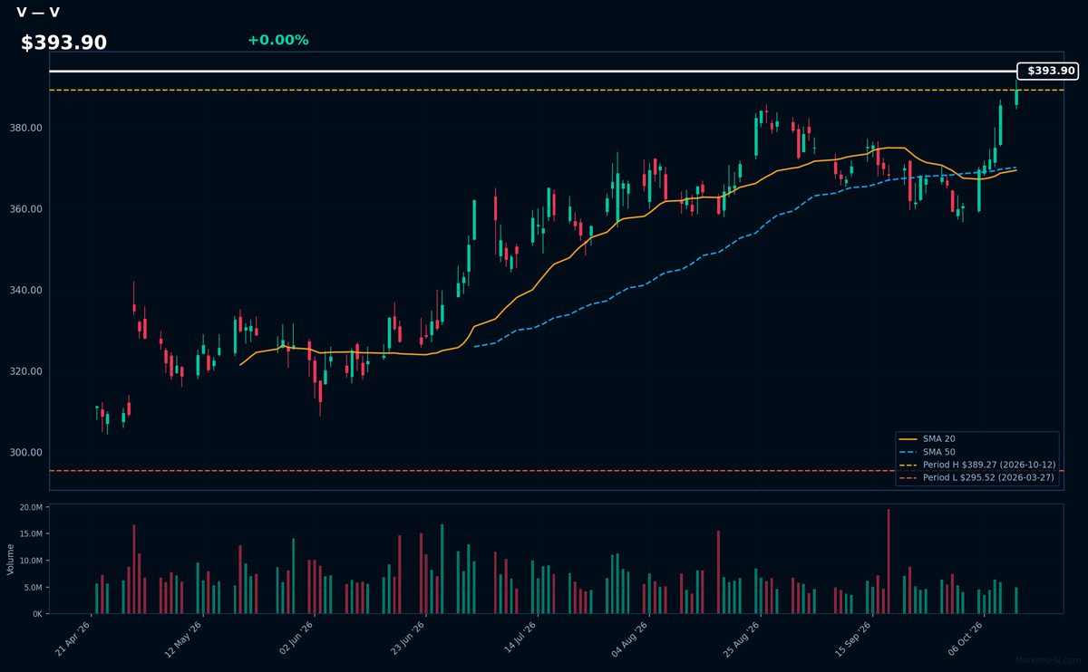The image size is (1088, 672).
Task: Click the 14 Jul '26 date label
Action: coord(520,638)
